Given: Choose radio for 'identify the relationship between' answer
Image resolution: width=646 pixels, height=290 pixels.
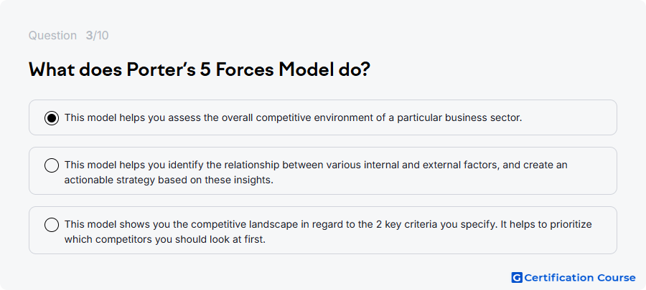Looking at the screenshot, I should (x=52, y=165).
